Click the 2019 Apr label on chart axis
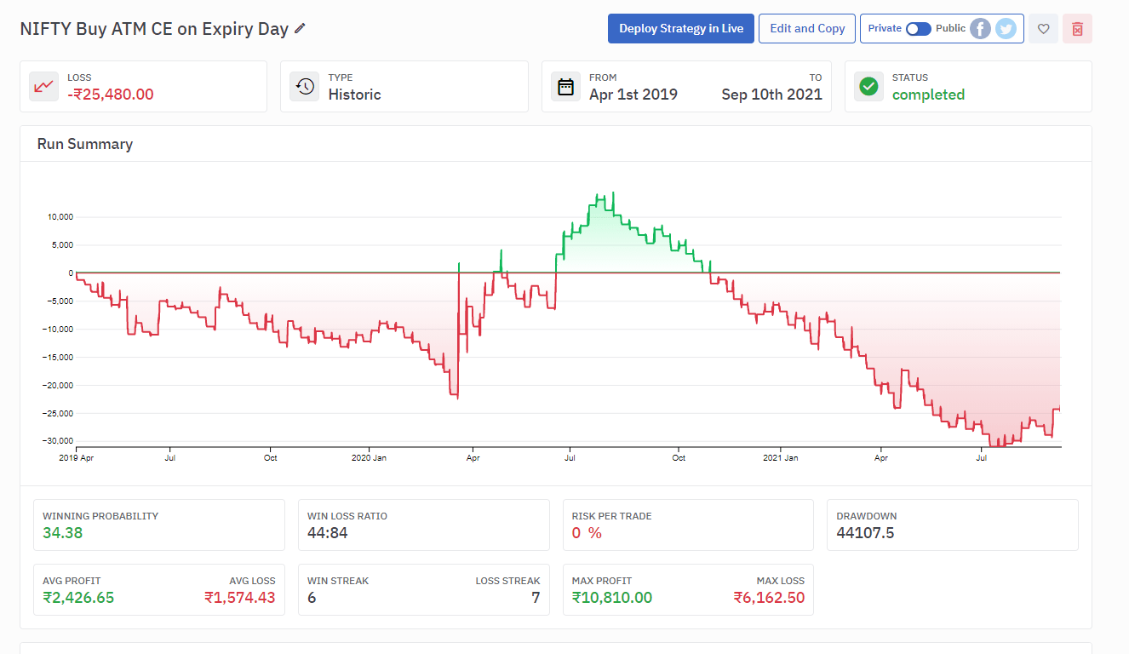Image resolution: width=1129 pixels, height=654 pixels. [x=76, y=458]
